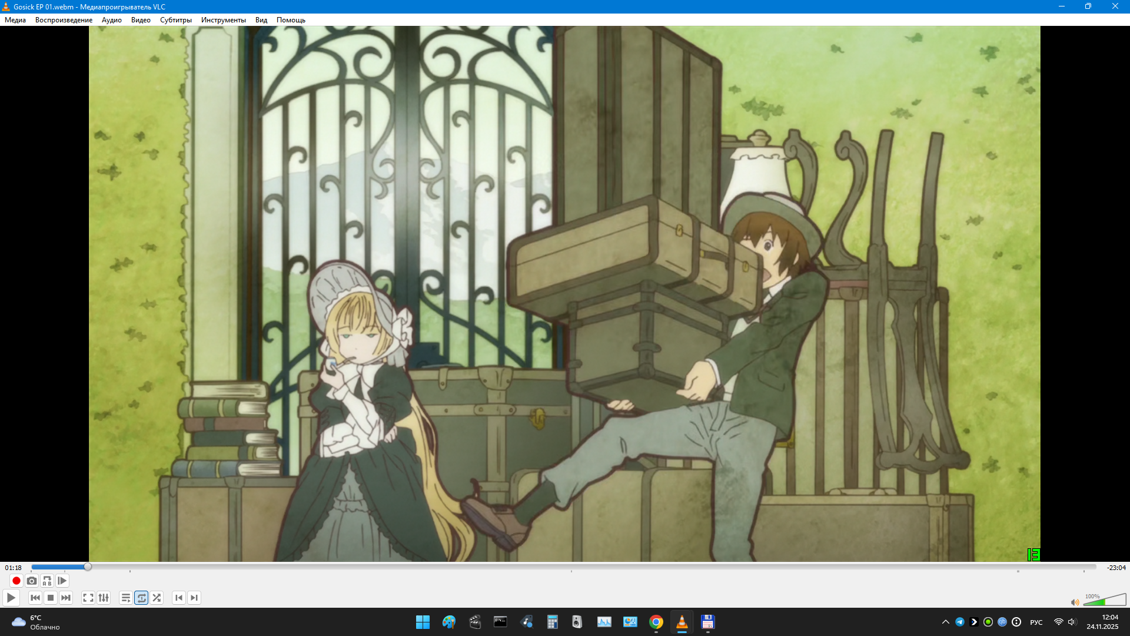Open the Субтитры menu
1130x636 pixels.
pyautogui.click(x=175, y=20)
